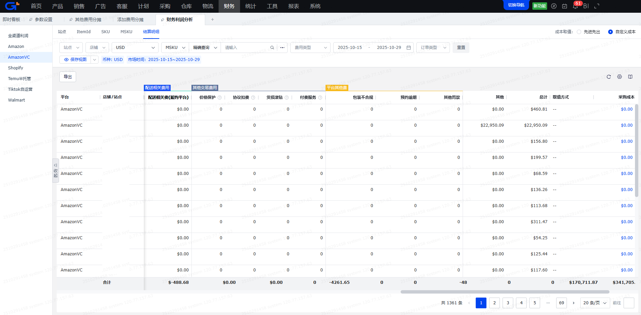This screenshot has width=641, height=315.
Task: Expand the 费用类型 dropdown
Action: pyautogui.click(x=310, y=48)
